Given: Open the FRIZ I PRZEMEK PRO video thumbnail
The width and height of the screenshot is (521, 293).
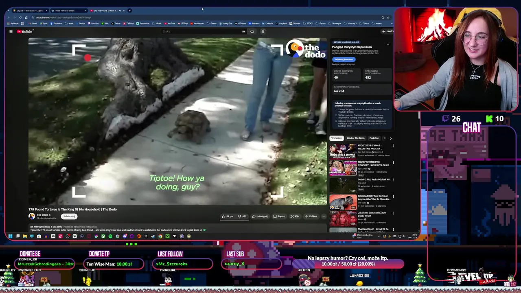Looking at the screenshot, I should [343, 168].
